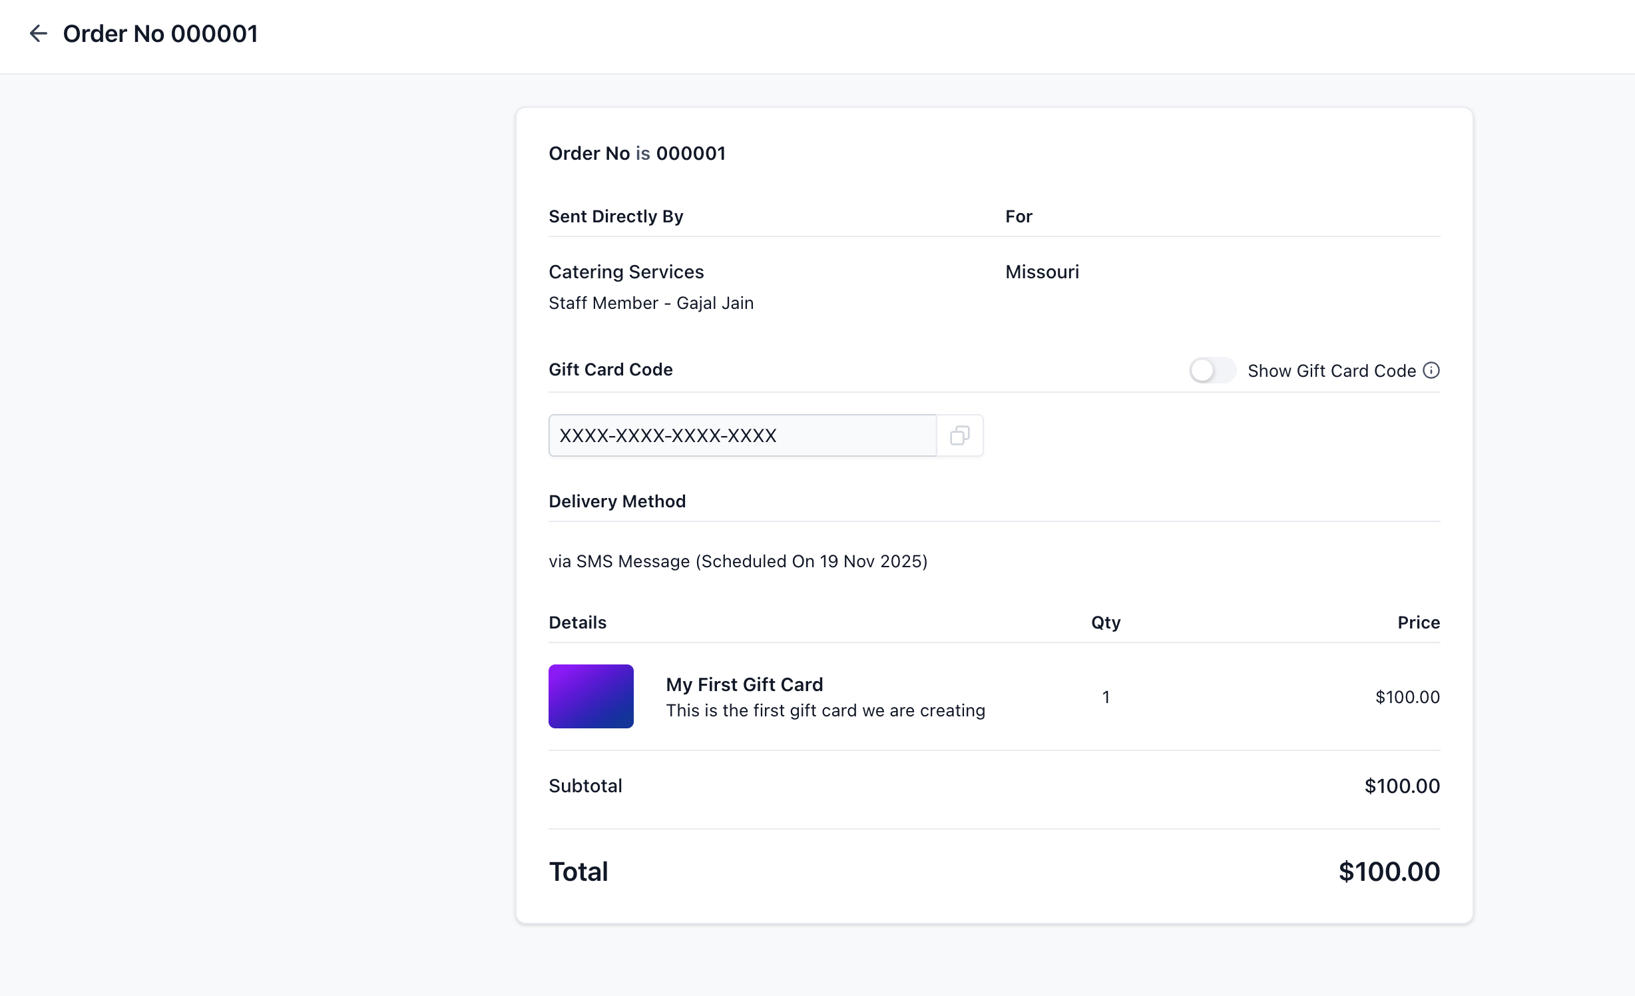Click the Delivery Method section heading
The width and height of the screenshot is (1635, 996).
pyautogui.click(x=616, y=501)
